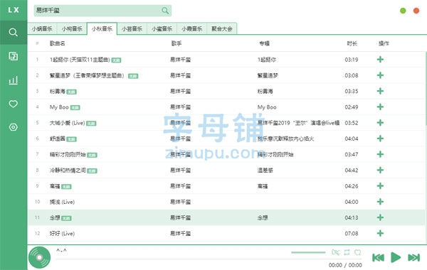The height and width of the screenshot is (270, 427).
Task: Add the 04:00 Live song via plus icon
Action: point(380,202)
